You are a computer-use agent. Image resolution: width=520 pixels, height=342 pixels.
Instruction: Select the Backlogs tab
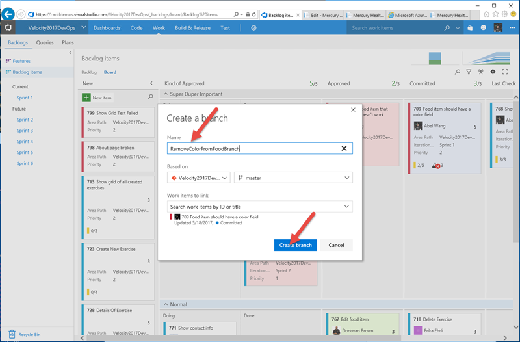pyautogui.click(x=18, y=42)
